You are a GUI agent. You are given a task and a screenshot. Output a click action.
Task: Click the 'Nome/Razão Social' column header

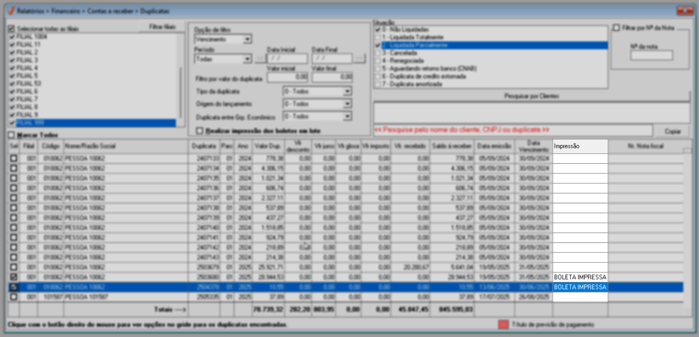coord(125,146)
